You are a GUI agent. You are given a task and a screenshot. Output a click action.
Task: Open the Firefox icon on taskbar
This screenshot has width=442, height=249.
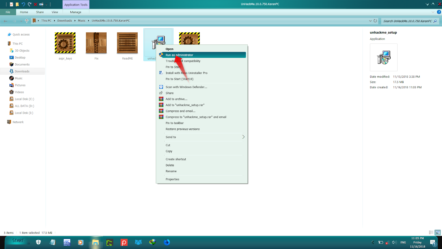coord(167,242)
